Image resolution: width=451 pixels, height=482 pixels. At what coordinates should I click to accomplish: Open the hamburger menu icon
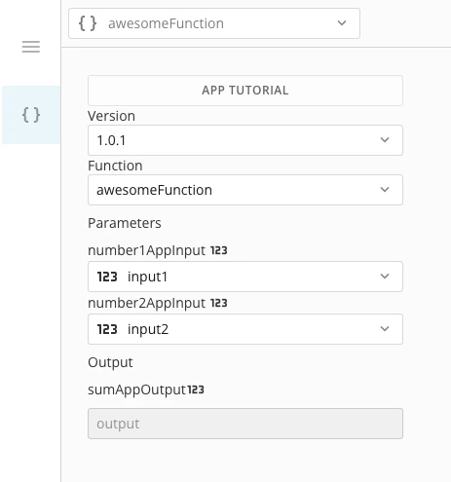click(31, 47)
